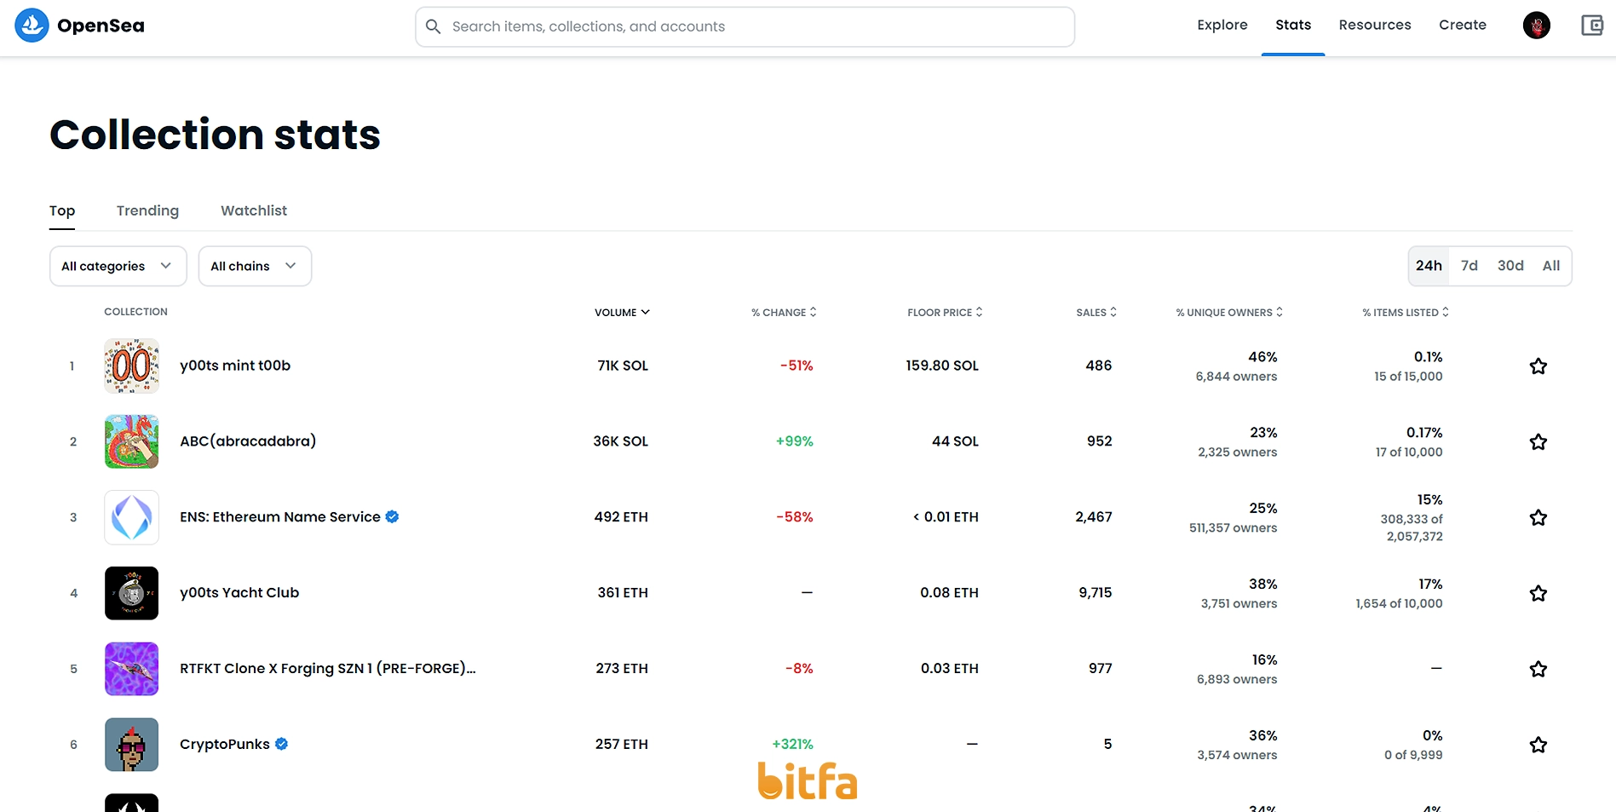Open the user profile avatar

(x=1537, y=26)
